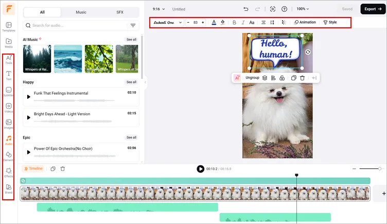This screenshot has height=224, width=387.
Task: Open the Videos panel
Action: tap(9, 108)
